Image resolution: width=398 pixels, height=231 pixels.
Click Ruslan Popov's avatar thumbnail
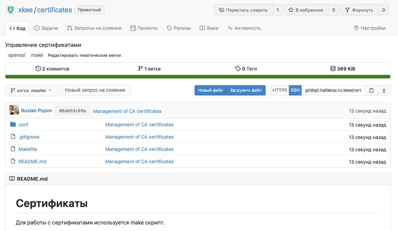[14, 110]
